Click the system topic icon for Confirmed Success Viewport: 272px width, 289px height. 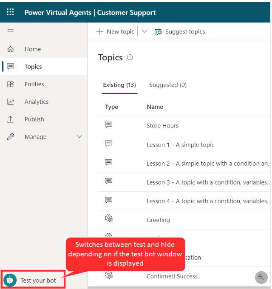coord(109,275)
